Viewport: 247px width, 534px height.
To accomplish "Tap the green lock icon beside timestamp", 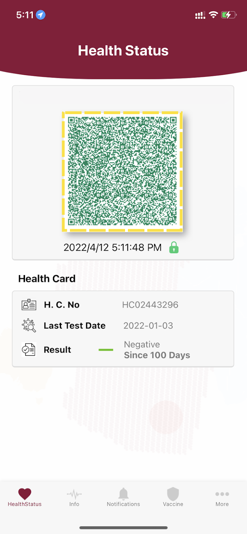I will click(174, 247).
